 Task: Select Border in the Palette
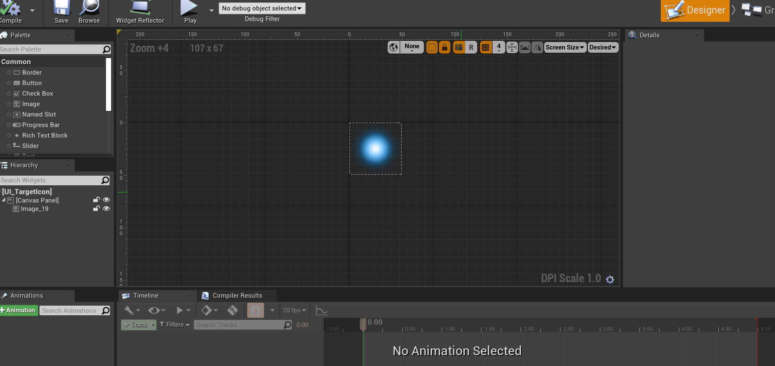pyautogui.click(x=32, y=73)
